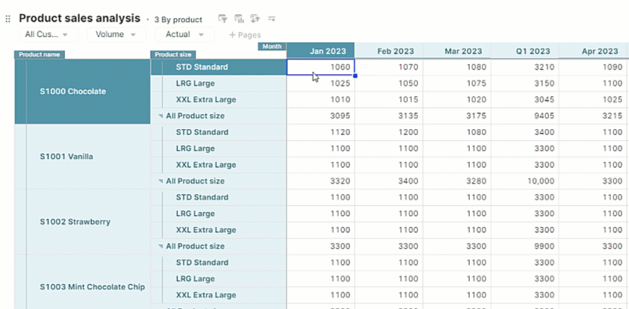This screenshot has width=629, height=309.
Task: Select XXL Extra Large row under S1001 Vanilla
Action: (219, 165)
